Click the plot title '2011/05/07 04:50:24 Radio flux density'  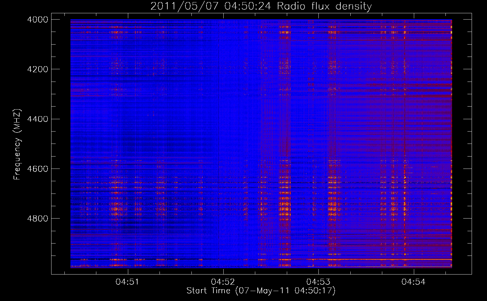261,6
